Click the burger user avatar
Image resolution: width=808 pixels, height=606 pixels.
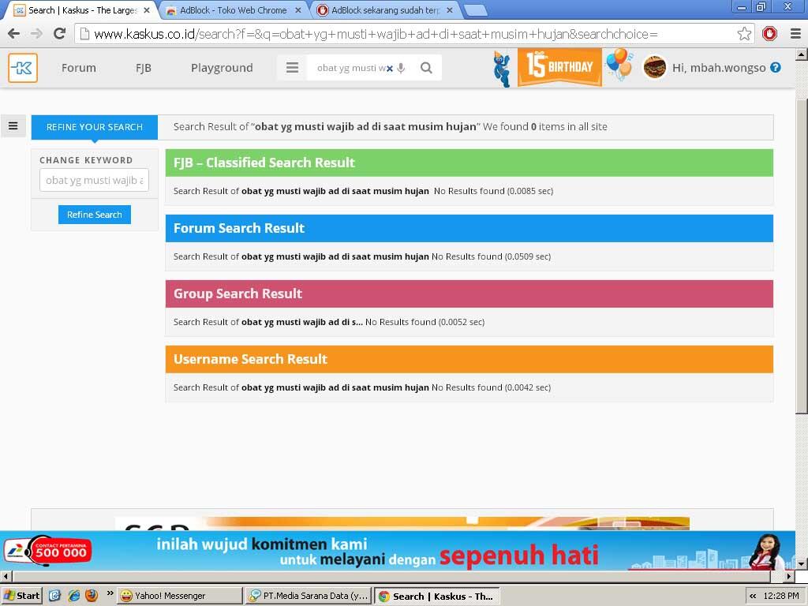(654, 68)
